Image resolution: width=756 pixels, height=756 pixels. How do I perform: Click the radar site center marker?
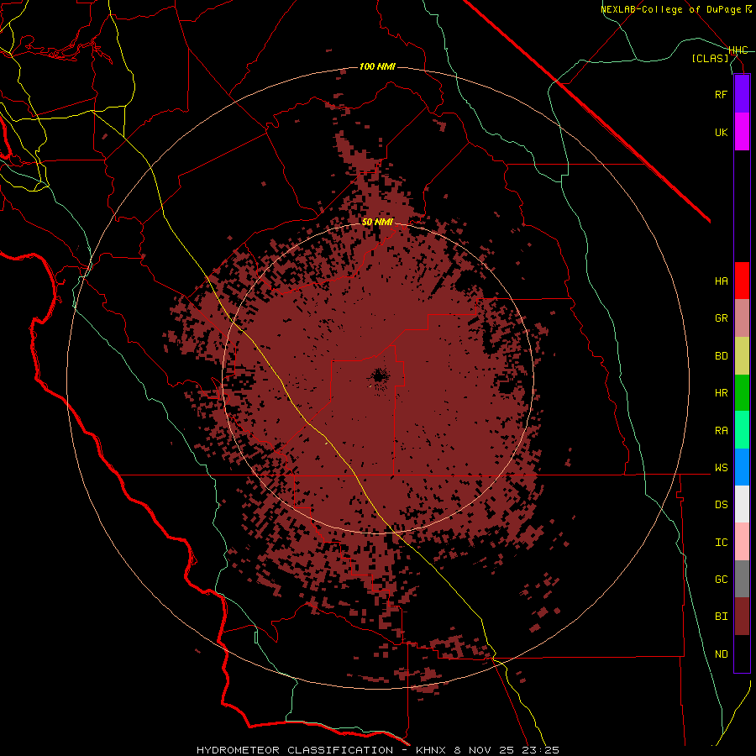(x=380, y=376)
